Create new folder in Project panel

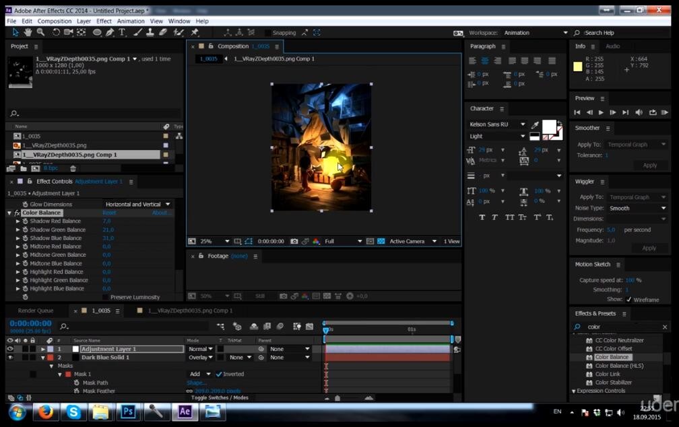tap(24, 169)
